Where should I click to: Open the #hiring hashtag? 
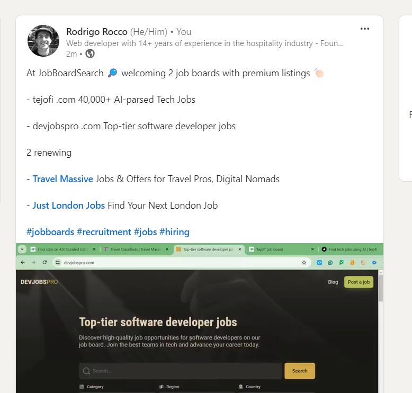[174, 232]
